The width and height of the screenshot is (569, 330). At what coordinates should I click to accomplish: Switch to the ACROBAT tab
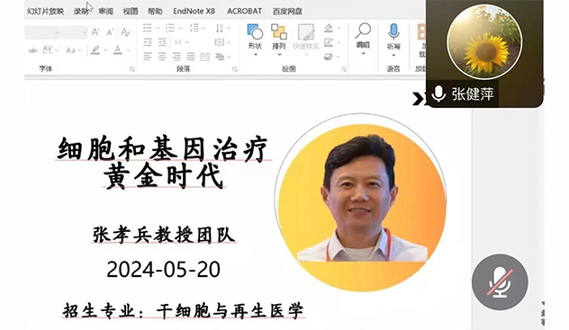(x=245, y=11)
